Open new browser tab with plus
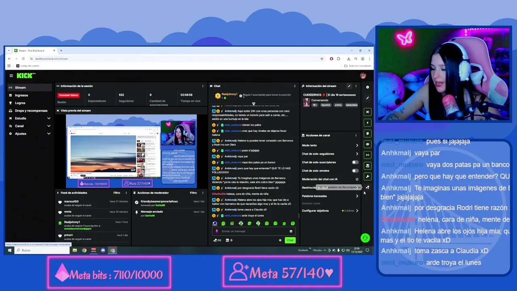The height and width of the screenshot is (291, 517). [x=61, y=51]
